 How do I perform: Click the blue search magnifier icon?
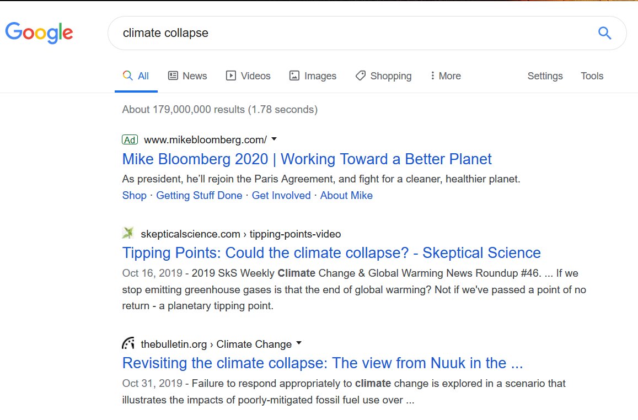[604, 33]
